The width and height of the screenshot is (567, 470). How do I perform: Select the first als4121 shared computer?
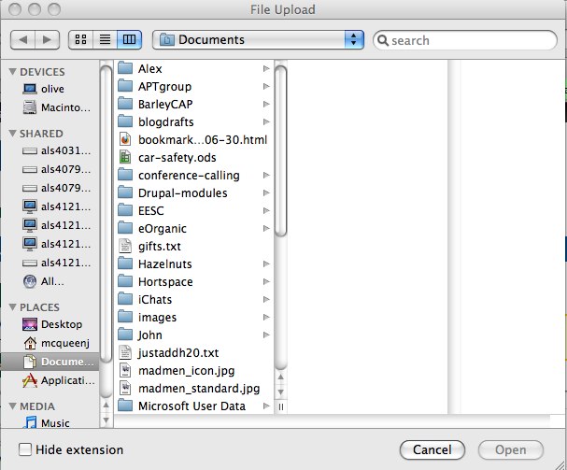[x=56, y=207]
